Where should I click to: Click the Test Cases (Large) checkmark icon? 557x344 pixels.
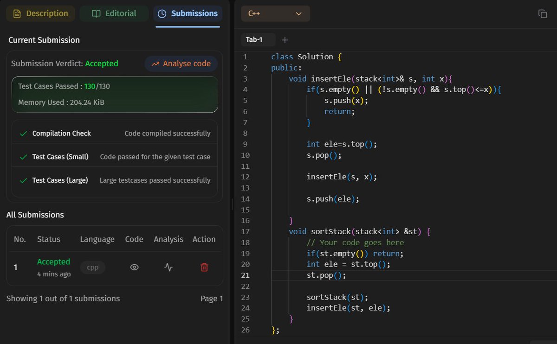coord(23,180)
